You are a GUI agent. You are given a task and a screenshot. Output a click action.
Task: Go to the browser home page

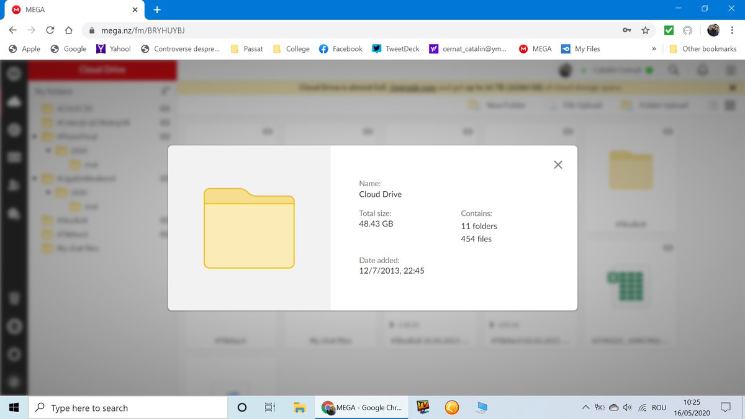(70, 30)
